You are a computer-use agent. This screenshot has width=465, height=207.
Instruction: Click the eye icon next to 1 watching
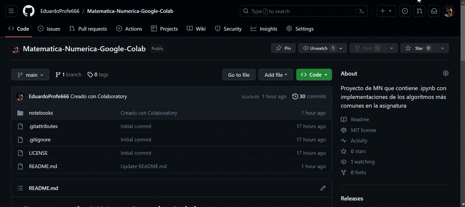pyautogui.click(x=344, y=162)
